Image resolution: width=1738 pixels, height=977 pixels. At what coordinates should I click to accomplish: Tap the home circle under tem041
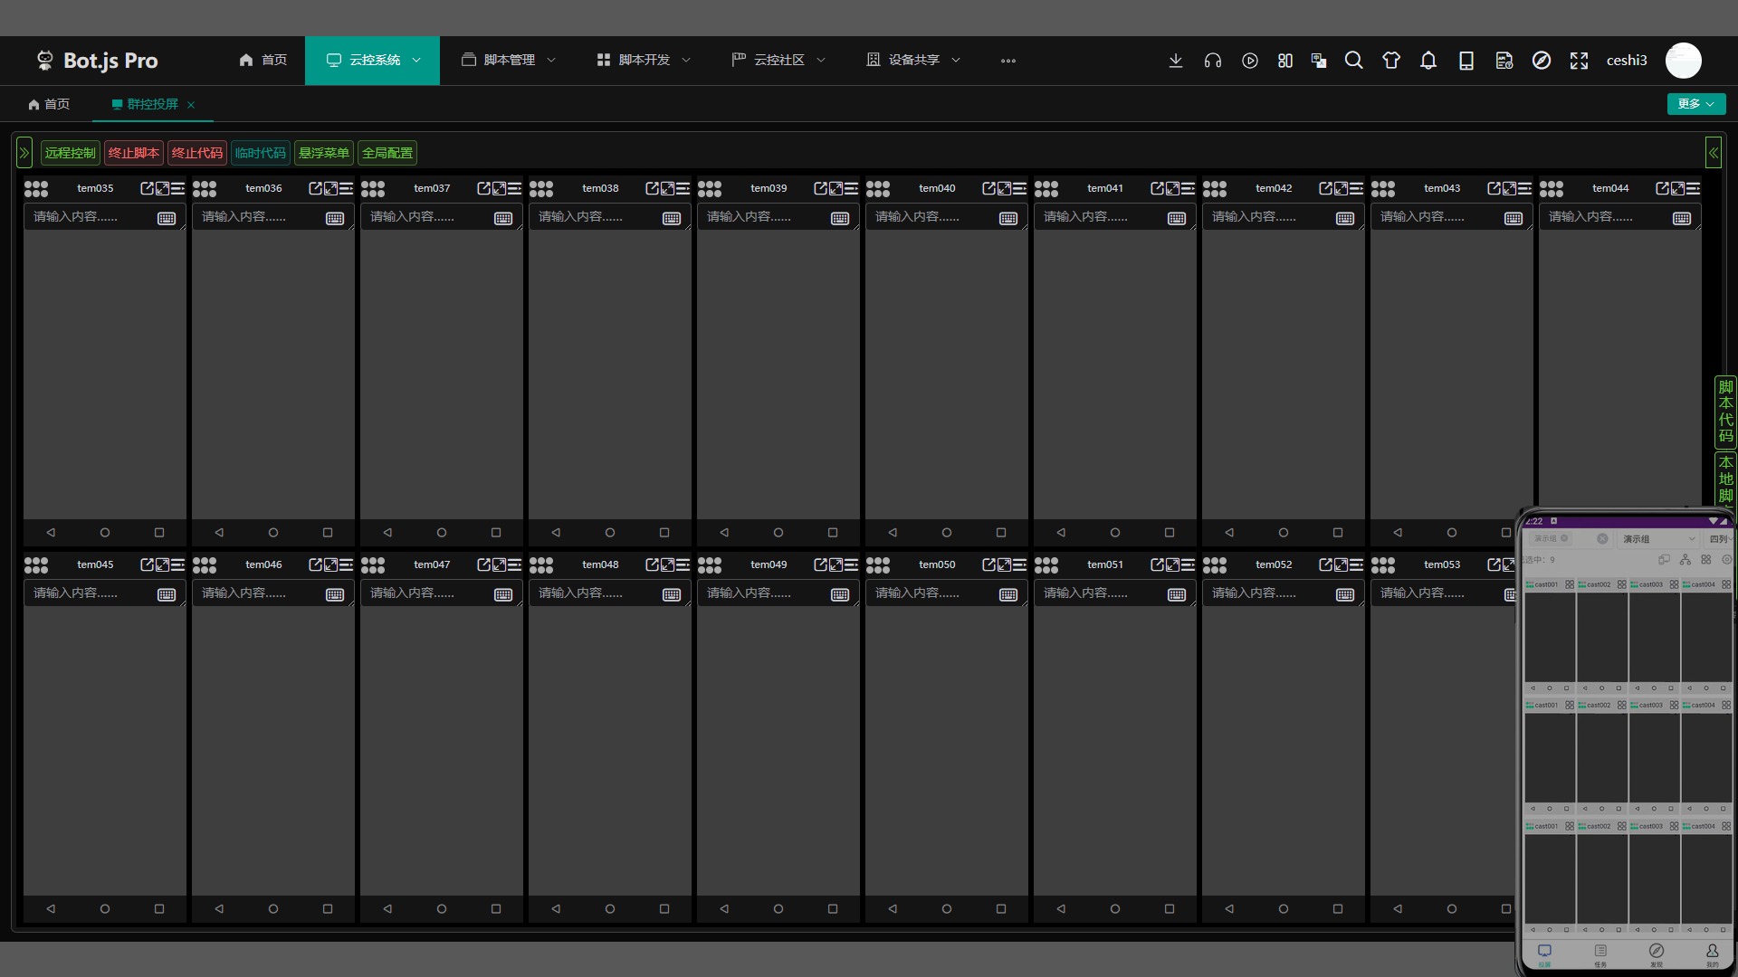[x=1115, y=533]
